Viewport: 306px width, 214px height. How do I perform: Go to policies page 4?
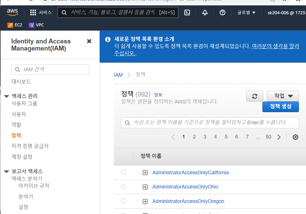click(x=215, y=137)
